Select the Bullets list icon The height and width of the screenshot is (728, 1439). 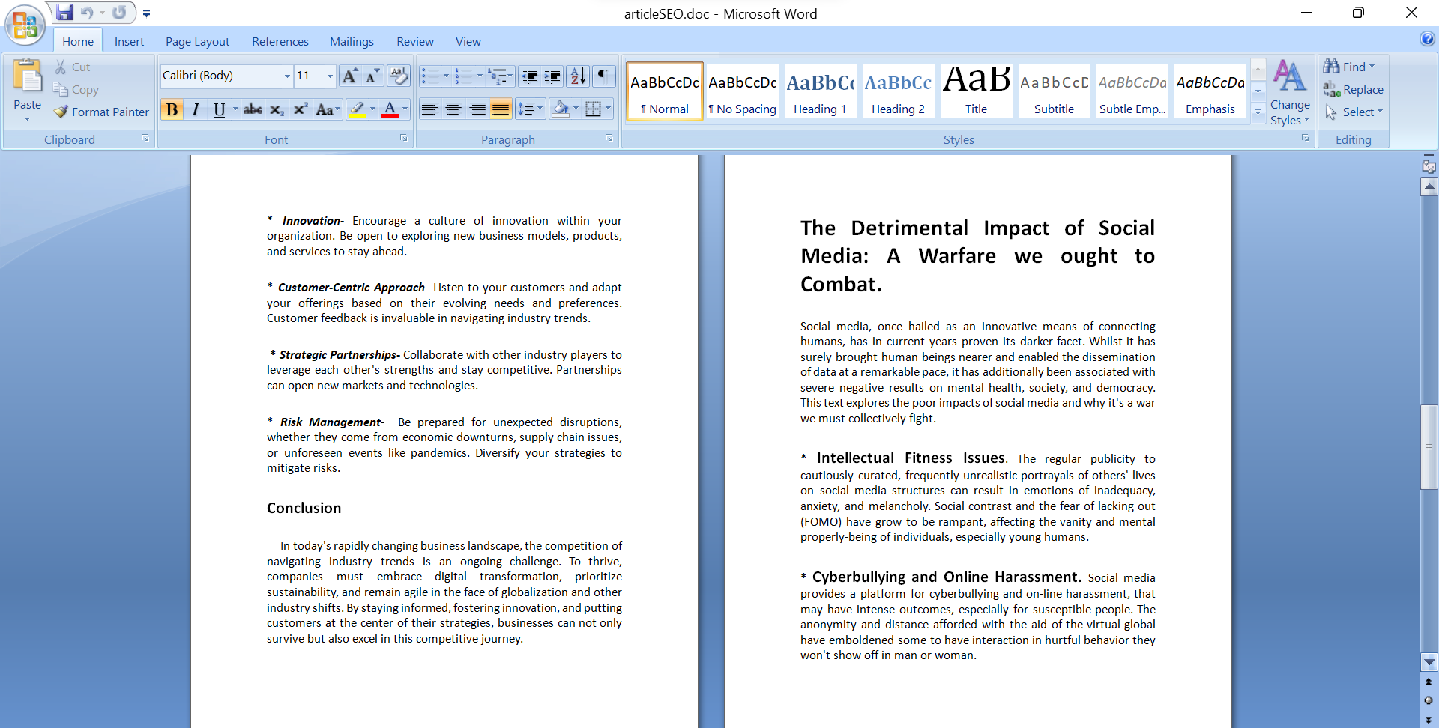430,76
